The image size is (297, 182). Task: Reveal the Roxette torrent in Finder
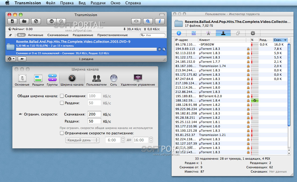(164, 49)
